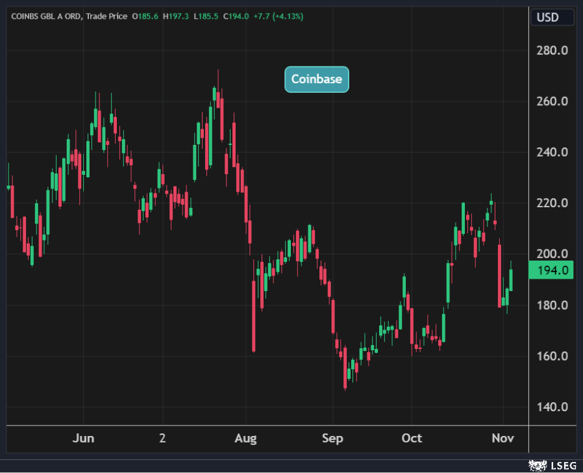The image size is (583, 473).
Task: Click the Sep label on time axis
Action: pos(332,439)
